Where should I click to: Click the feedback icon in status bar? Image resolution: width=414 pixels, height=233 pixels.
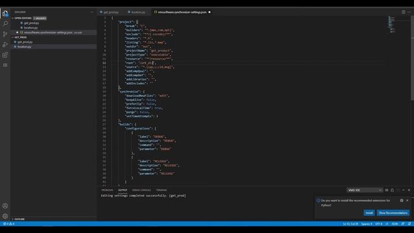(x=402, y=224)
